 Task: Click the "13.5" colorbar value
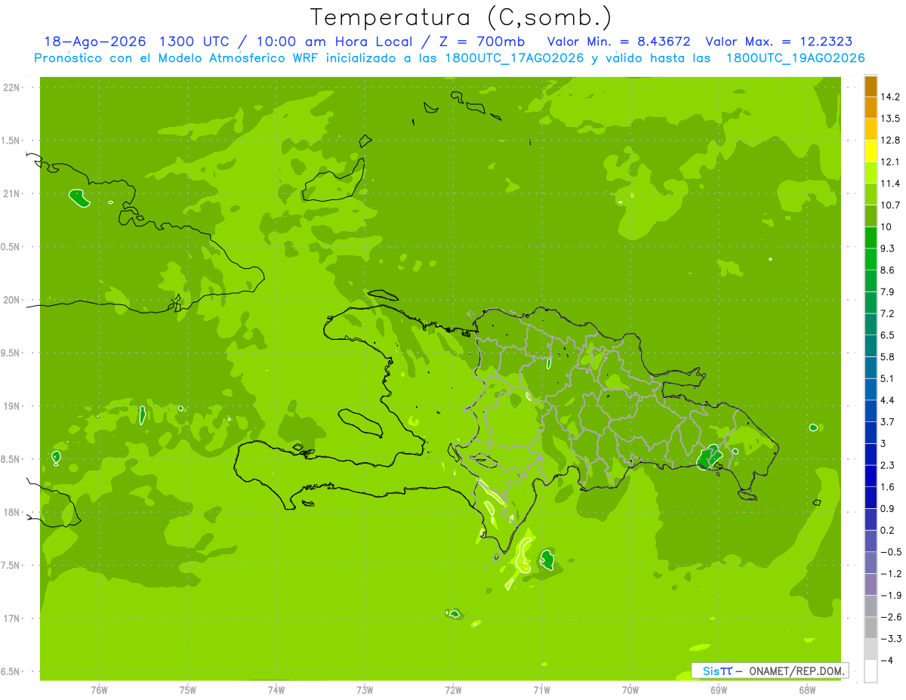tap(892, 119)
